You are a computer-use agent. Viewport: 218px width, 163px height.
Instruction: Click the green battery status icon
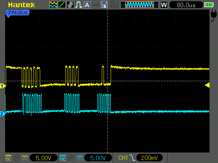click(x=209, y=5)
